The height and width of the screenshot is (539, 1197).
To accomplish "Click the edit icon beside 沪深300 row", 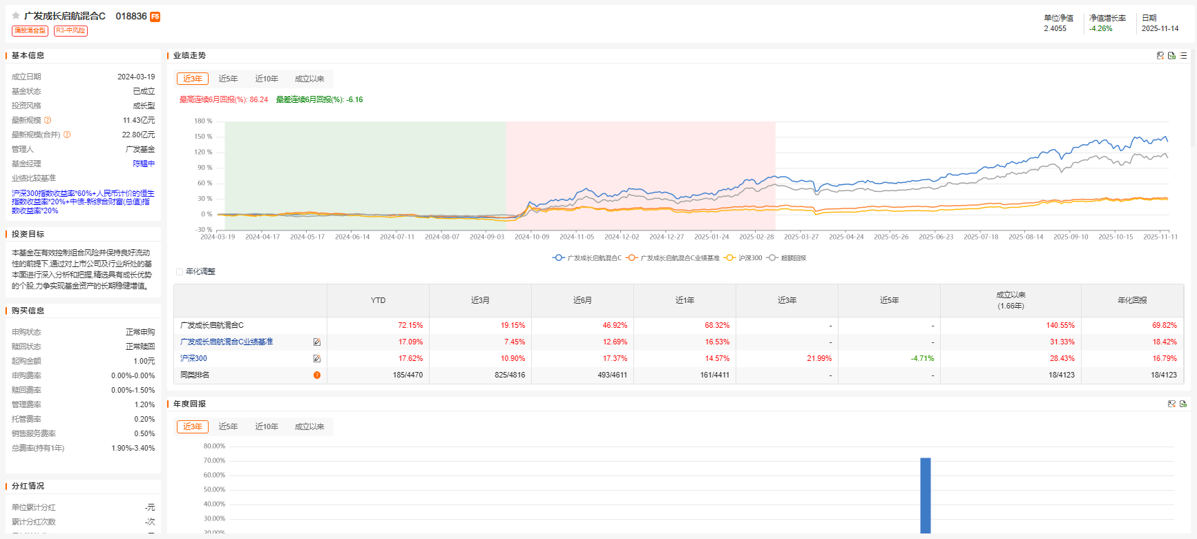I will [x=317, y=359].
